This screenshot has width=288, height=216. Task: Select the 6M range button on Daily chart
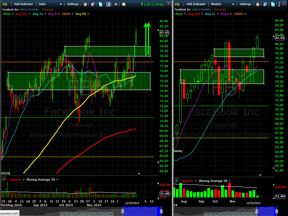coord(79,214)
